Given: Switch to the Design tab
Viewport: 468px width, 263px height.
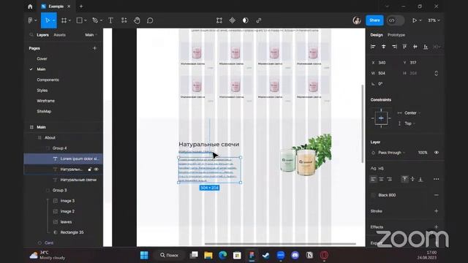Looking at the screenshot, I should 377,35.
